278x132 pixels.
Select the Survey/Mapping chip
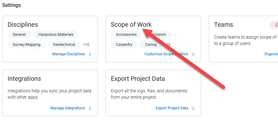(x=26, y=45)
